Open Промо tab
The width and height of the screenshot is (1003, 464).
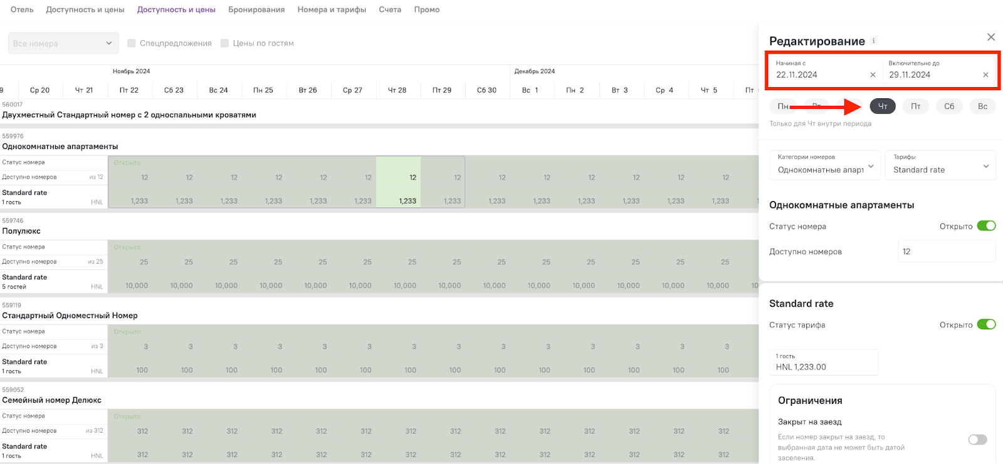point(427,9)
